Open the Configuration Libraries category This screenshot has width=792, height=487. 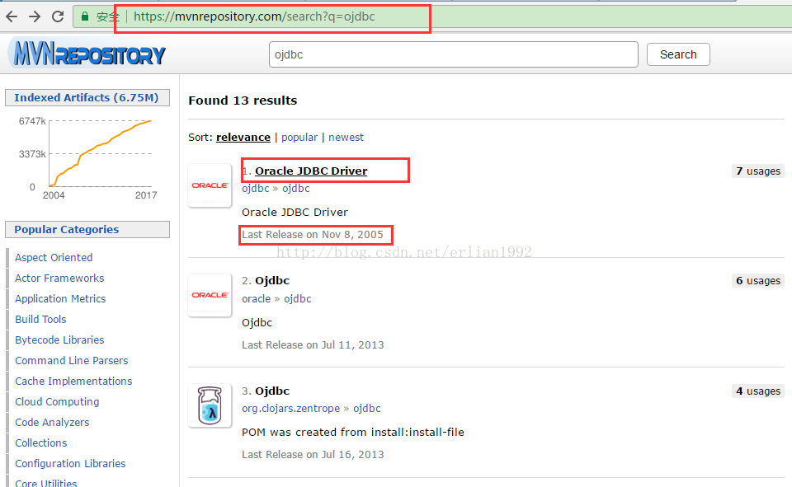point(70,464)
